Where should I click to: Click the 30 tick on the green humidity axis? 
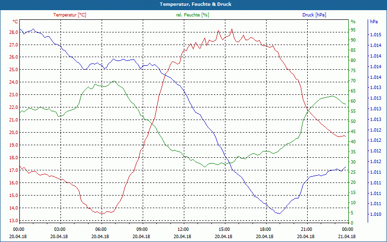pos(353,162)
